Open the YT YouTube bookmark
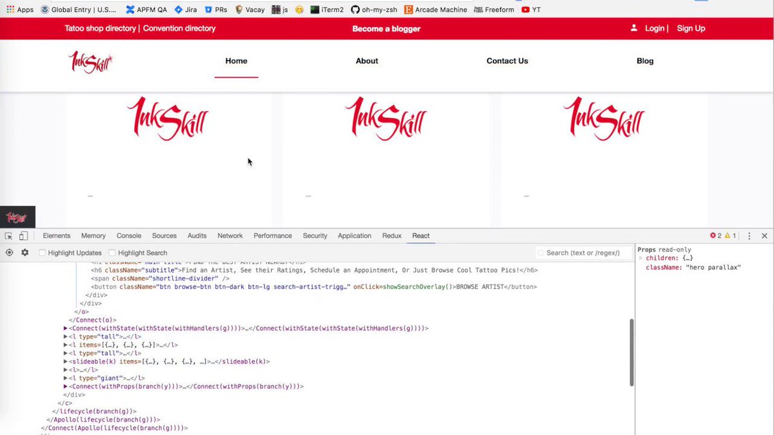774x435 pixels. 531,10
